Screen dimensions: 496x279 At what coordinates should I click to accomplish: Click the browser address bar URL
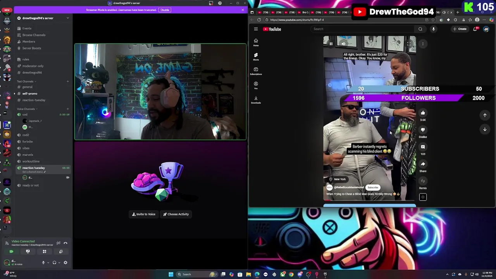tap(297, 20)
